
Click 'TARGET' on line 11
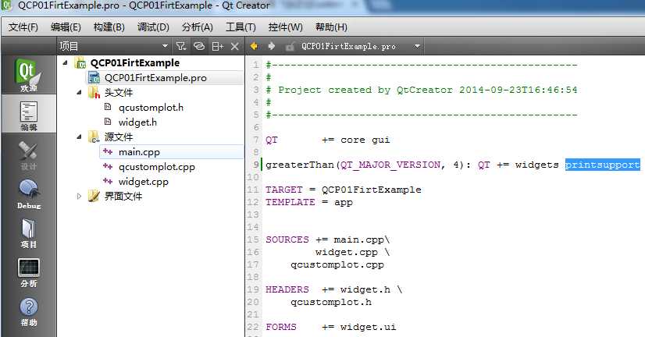coord(283,190)
